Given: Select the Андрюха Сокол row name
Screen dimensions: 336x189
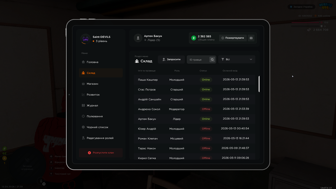Looking at the screenshot, I should 149,109.
